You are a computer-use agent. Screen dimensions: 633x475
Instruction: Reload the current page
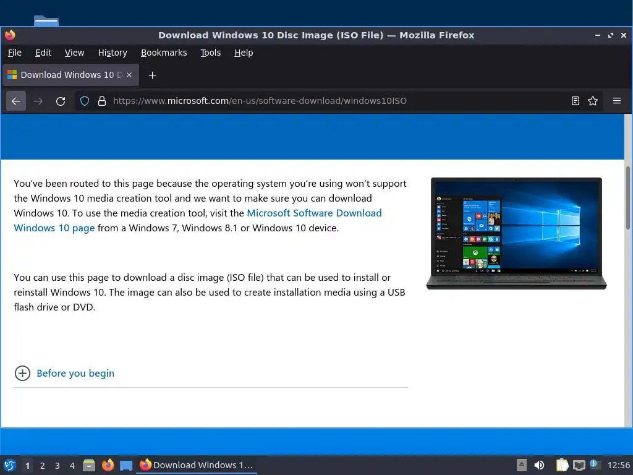[61, 101]
